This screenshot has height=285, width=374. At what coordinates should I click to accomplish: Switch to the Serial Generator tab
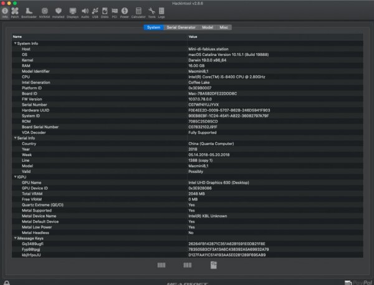(x=181, y=27)
